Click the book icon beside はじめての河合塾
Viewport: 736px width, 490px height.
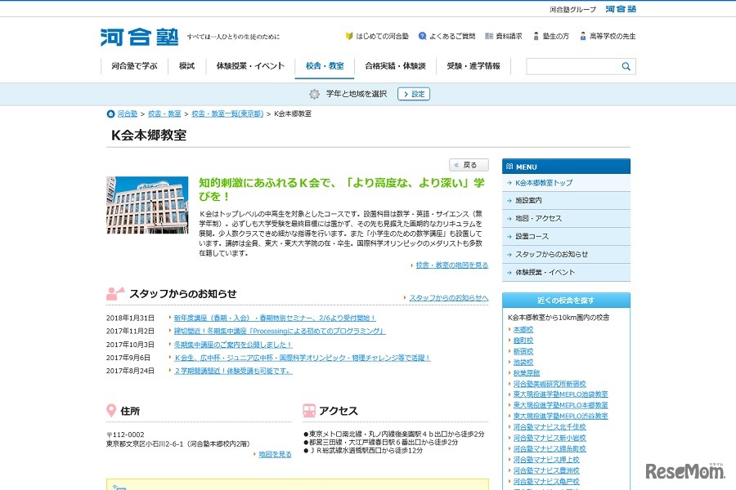pyautogui.click(x=350, y=36)
